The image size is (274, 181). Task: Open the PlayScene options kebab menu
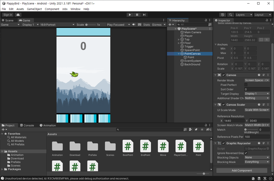210,29
